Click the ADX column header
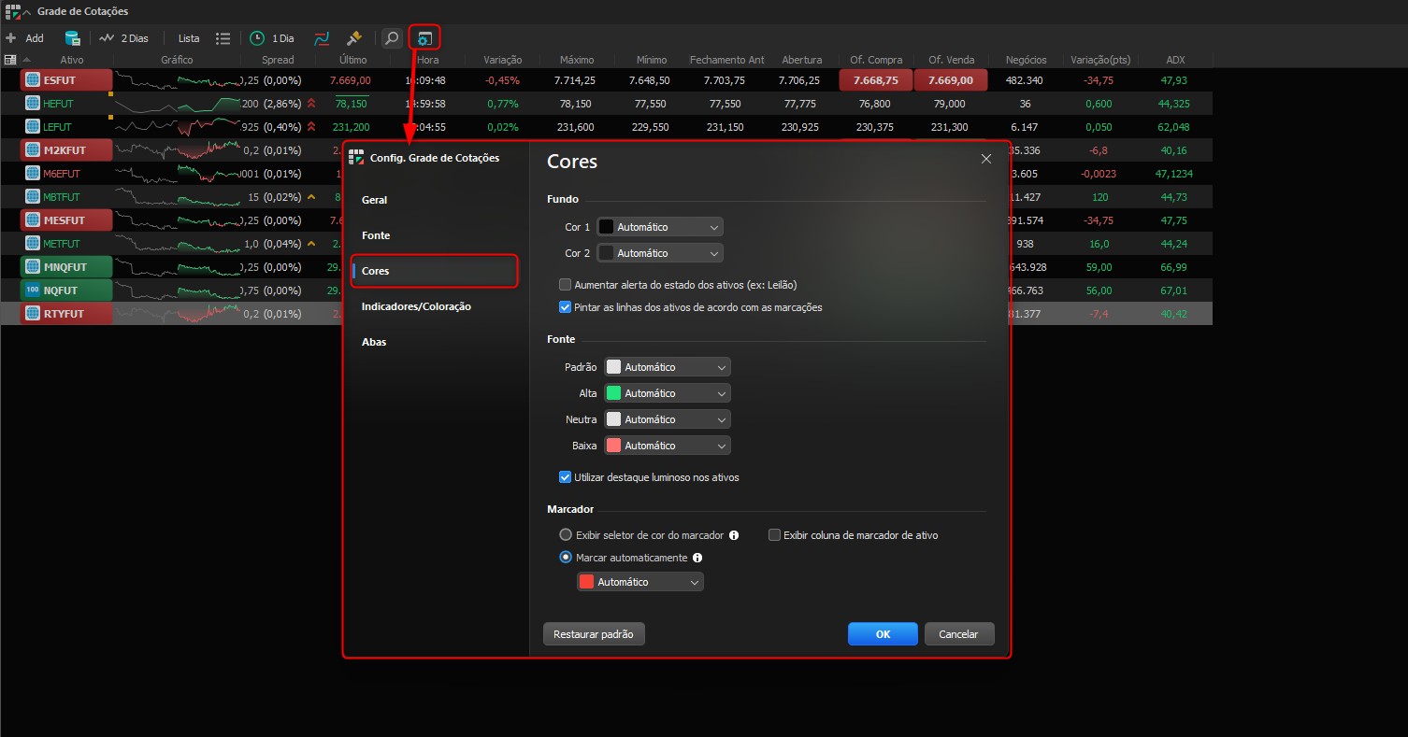This screenshot has width=1408, height=737. (1175, 60)
